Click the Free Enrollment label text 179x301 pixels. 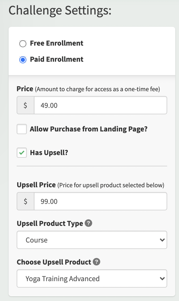pyautogui.click(x=57, y=43)
